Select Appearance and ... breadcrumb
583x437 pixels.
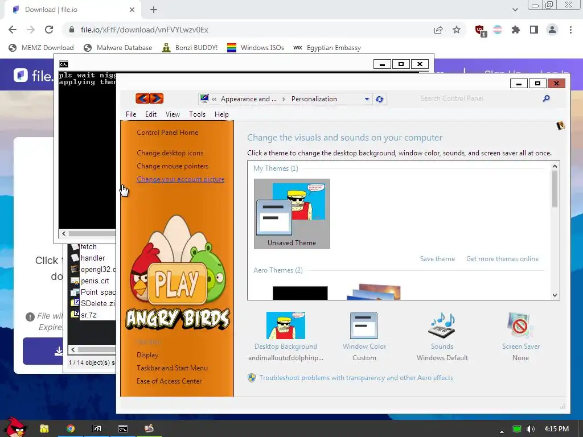[249, 99]
